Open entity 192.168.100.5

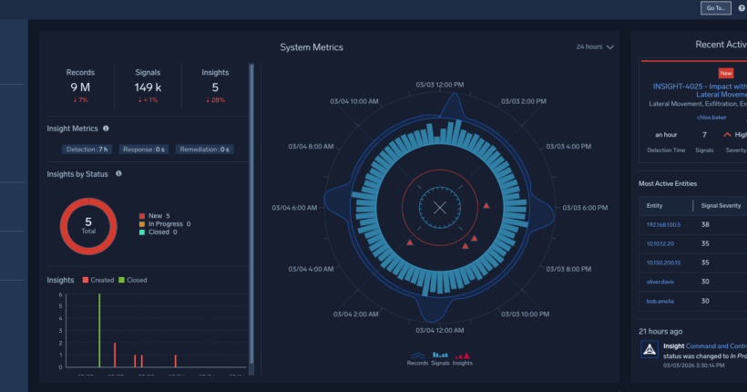pos(663,224)
